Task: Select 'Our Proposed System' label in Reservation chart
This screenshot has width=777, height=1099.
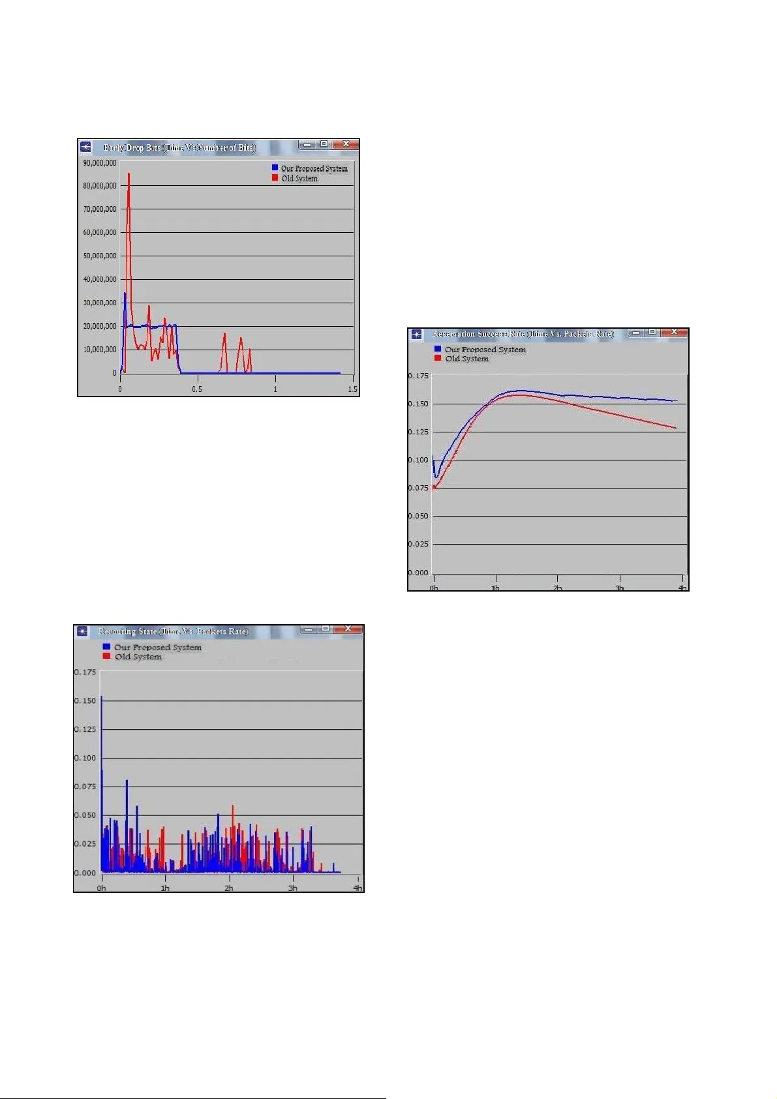Action: coord(485,350)
